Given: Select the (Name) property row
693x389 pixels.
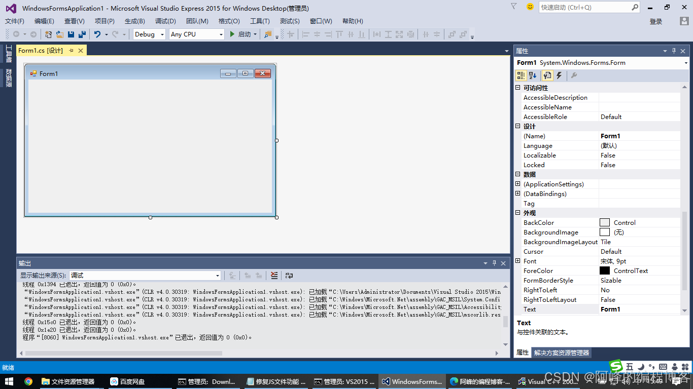Looking at the screenshot, I should [x=601, y=136].
